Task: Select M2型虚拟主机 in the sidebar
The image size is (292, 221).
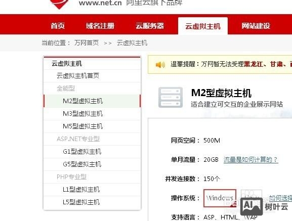Action: point(92,101)
